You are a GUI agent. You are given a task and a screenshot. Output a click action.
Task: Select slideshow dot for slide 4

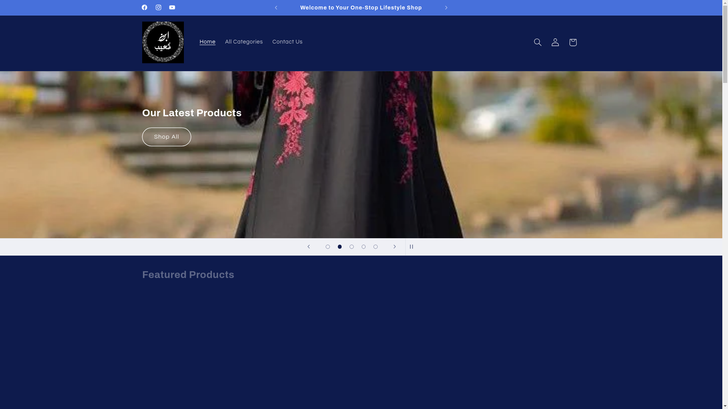pos(364,247)
